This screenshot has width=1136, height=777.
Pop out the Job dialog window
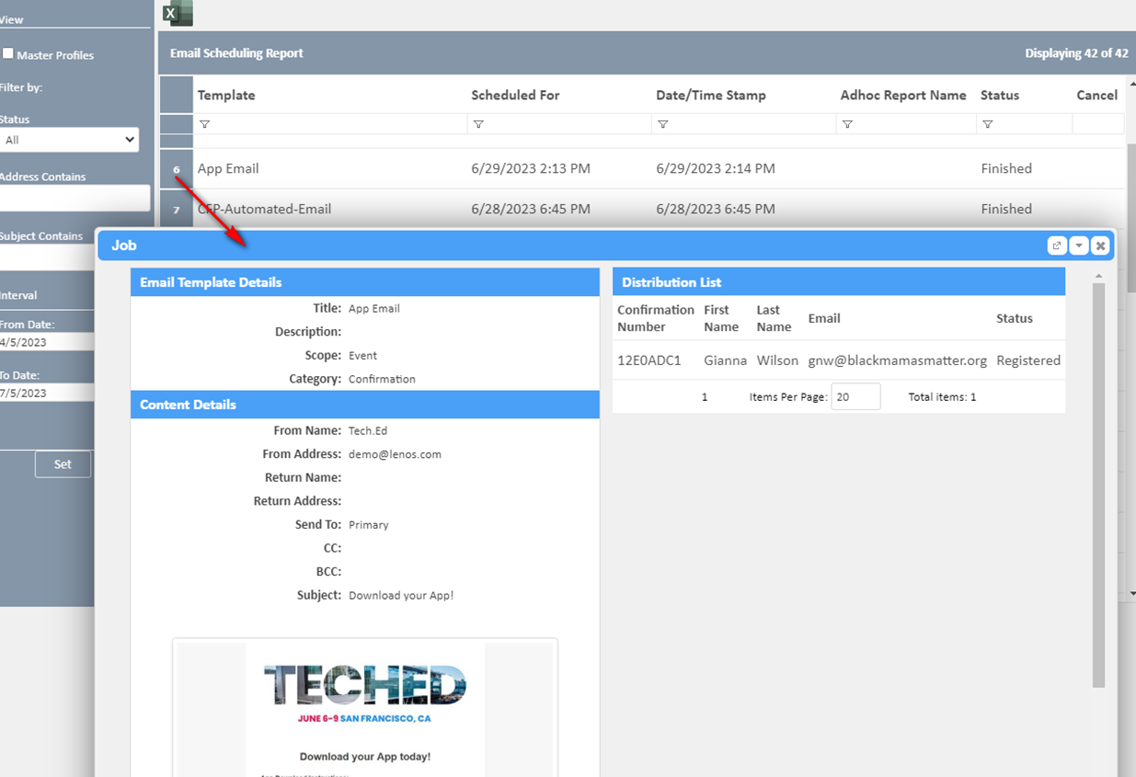[x=1057, y=246]
